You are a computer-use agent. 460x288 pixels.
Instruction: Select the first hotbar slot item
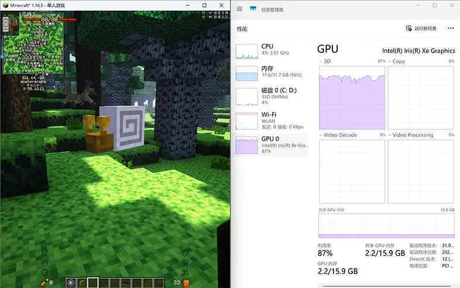pos(72,283)
